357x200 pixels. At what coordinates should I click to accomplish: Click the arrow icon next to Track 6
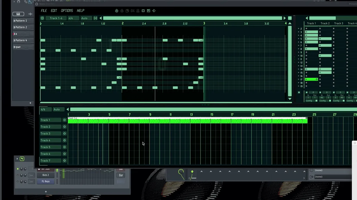[x=65, y=154]
